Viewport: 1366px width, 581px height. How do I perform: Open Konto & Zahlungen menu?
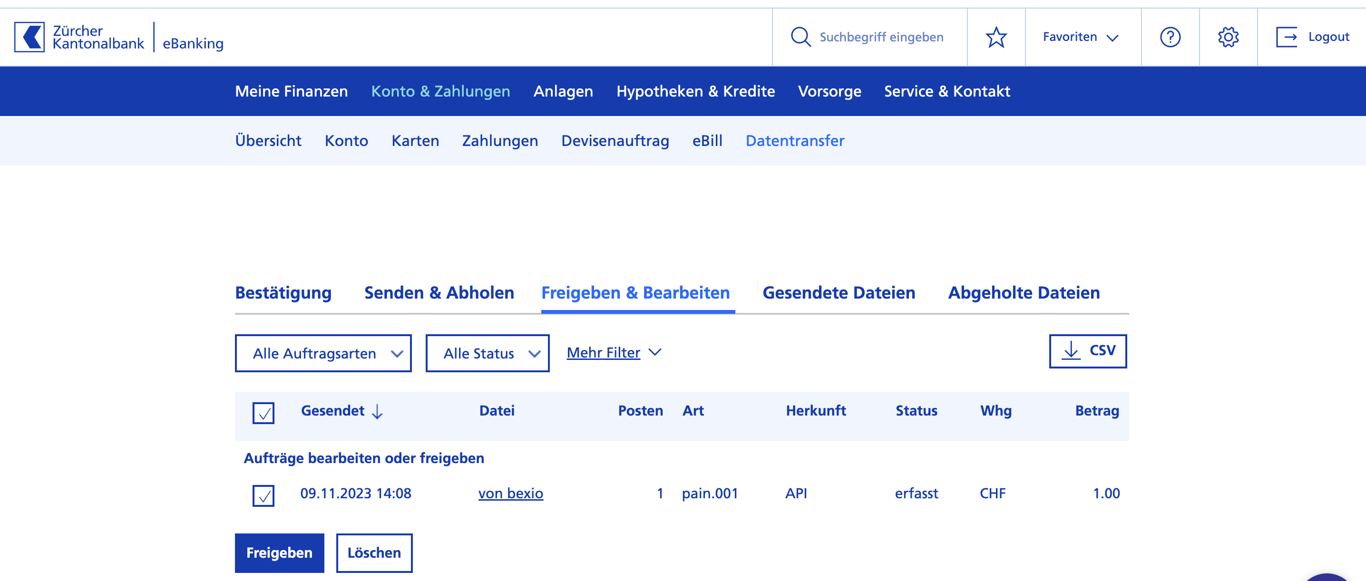coord(440,91)
